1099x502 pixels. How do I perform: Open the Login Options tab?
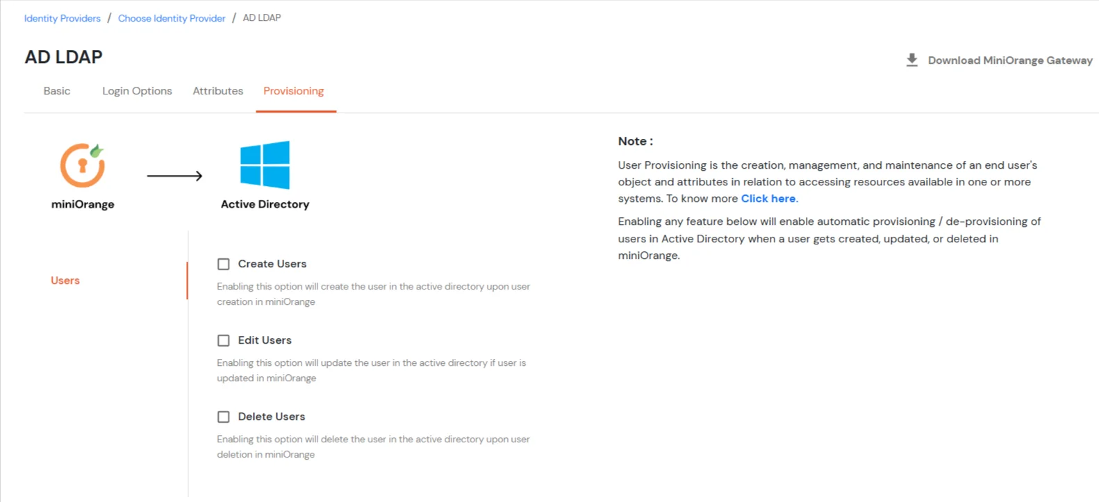(137, 91)
